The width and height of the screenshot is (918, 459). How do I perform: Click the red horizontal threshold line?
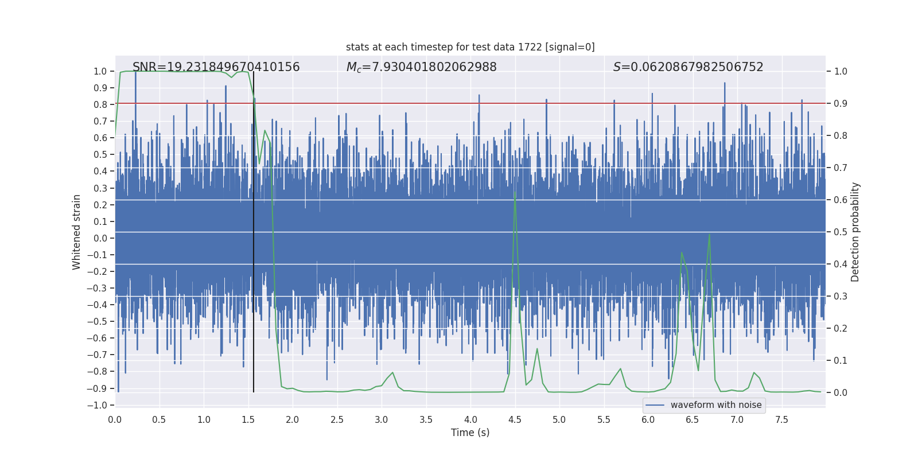click(470, 103)
